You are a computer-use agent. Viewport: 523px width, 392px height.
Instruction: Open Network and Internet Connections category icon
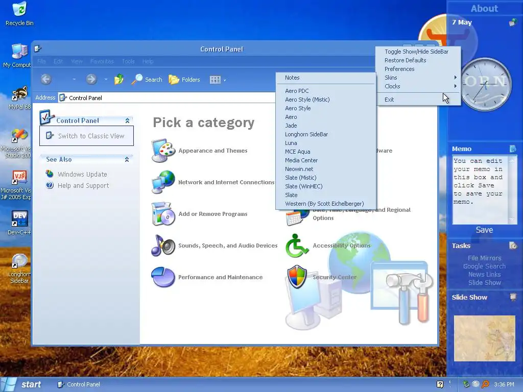click(163, 182)
